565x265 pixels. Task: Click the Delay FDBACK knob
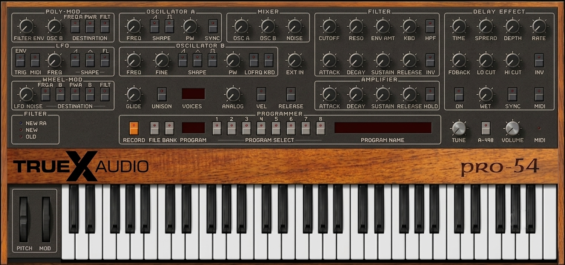click(459, 60)
